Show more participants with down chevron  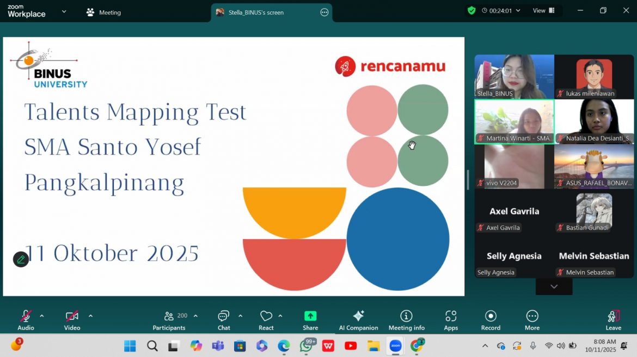coord(554,286)
